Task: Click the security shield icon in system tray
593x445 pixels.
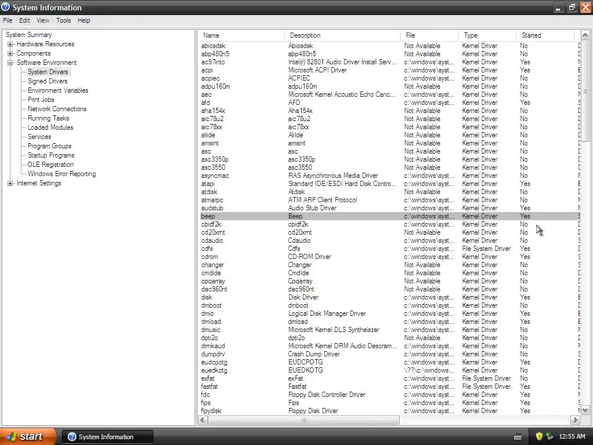Action: pyautogui.click(x=539, y=436)
